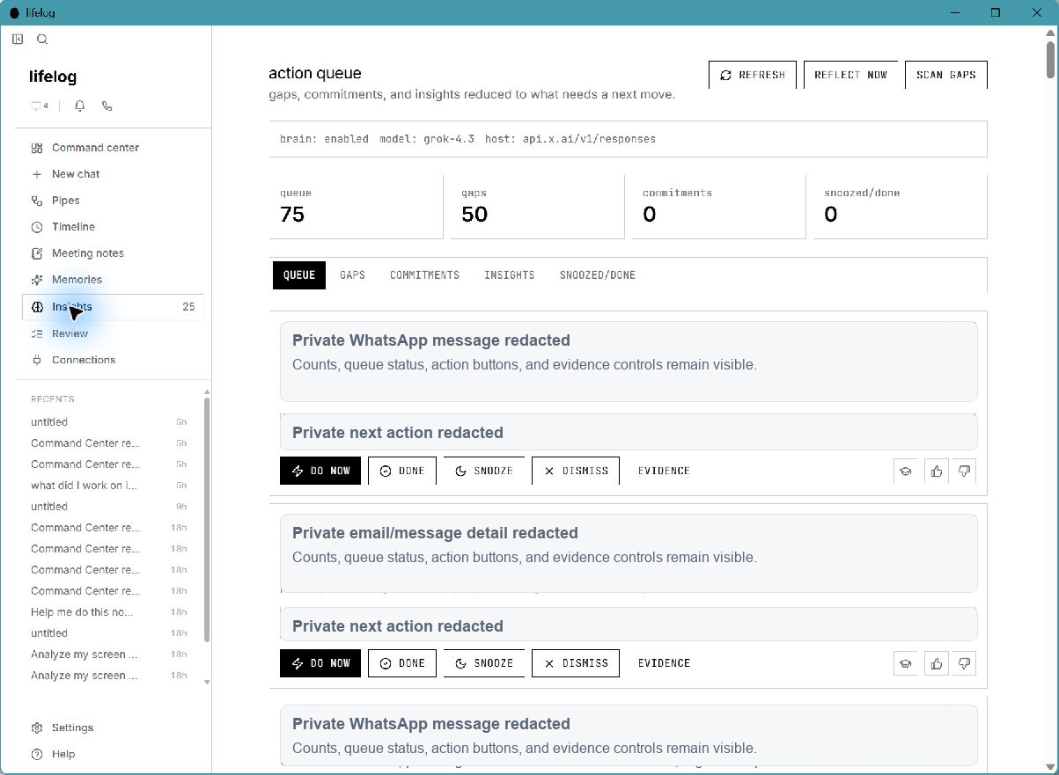Viewport: 1059px width, 775px height.
Task: Thumbs up the second queue item
Action: tap(937, 663)
